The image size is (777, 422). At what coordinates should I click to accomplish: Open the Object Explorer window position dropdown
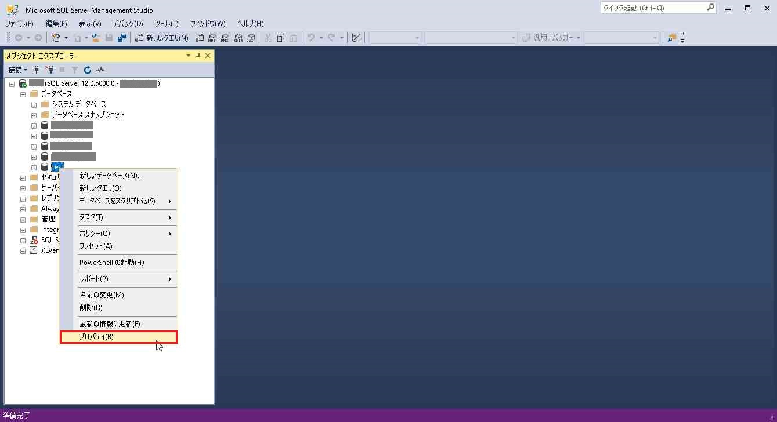click(x=188, y=56)
